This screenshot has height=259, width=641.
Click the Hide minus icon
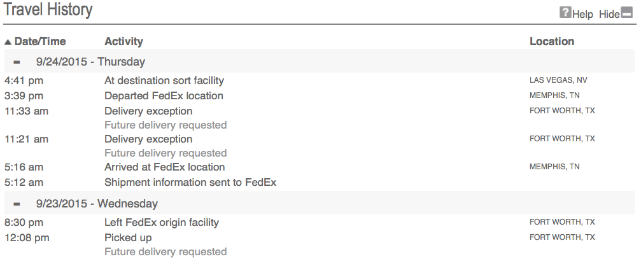click(x=627, y=12)
